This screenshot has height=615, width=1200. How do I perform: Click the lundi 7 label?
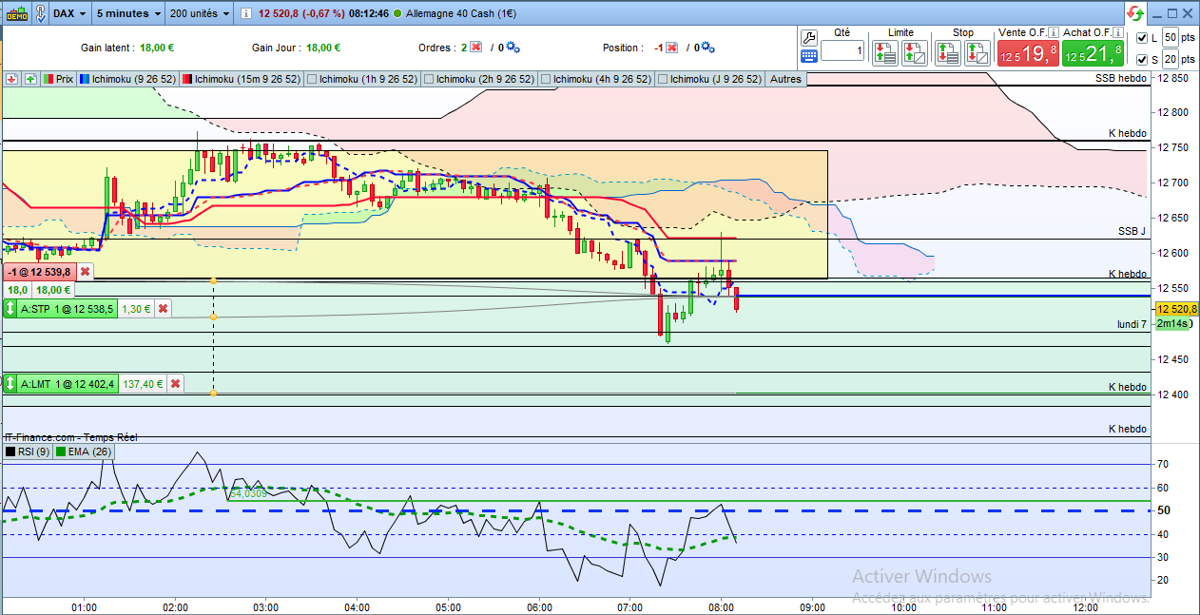pyautogui.click(x=1132, y=324)
